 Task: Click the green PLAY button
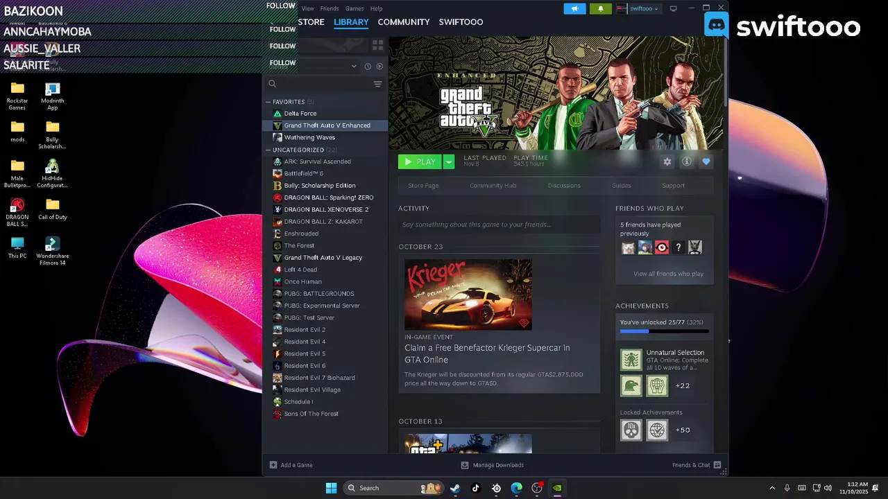(x=420, y=161)
